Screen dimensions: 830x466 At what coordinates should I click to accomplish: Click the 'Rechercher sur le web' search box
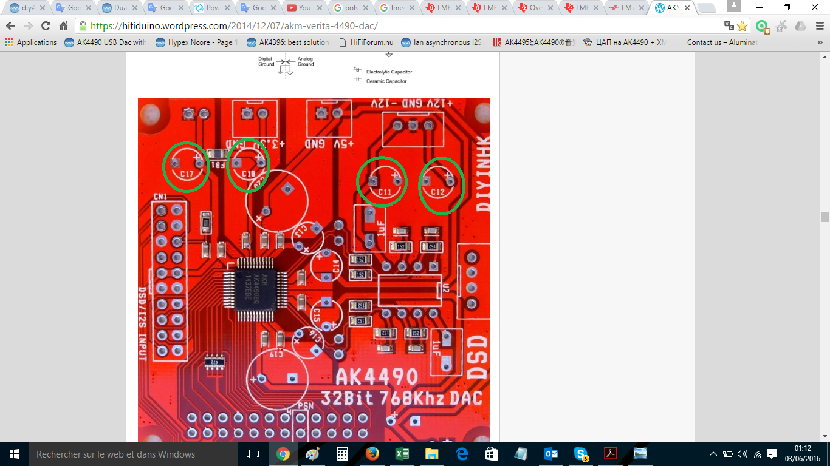[x=133, y=454]
